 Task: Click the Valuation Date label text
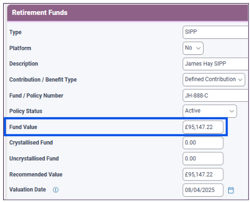pos(28,190)
